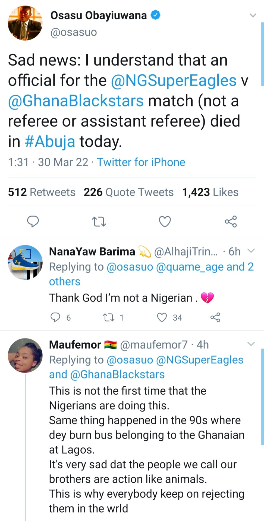
Task: Like Osasu Obayiuwana's main tweet
Action: point(165,221)
